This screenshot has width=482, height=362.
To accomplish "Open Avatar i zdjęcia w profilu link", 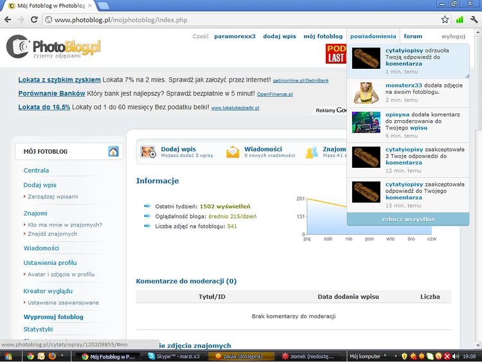I will [61, 275].
